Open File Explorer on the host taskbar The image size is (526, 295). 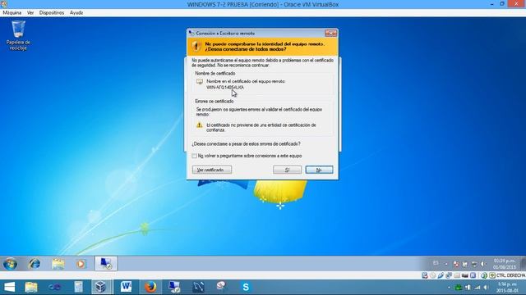(31, 287)
